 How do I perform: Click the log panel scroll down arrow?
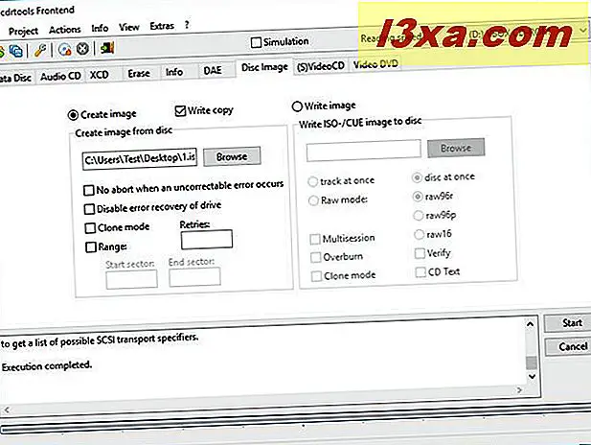point(532,376)
